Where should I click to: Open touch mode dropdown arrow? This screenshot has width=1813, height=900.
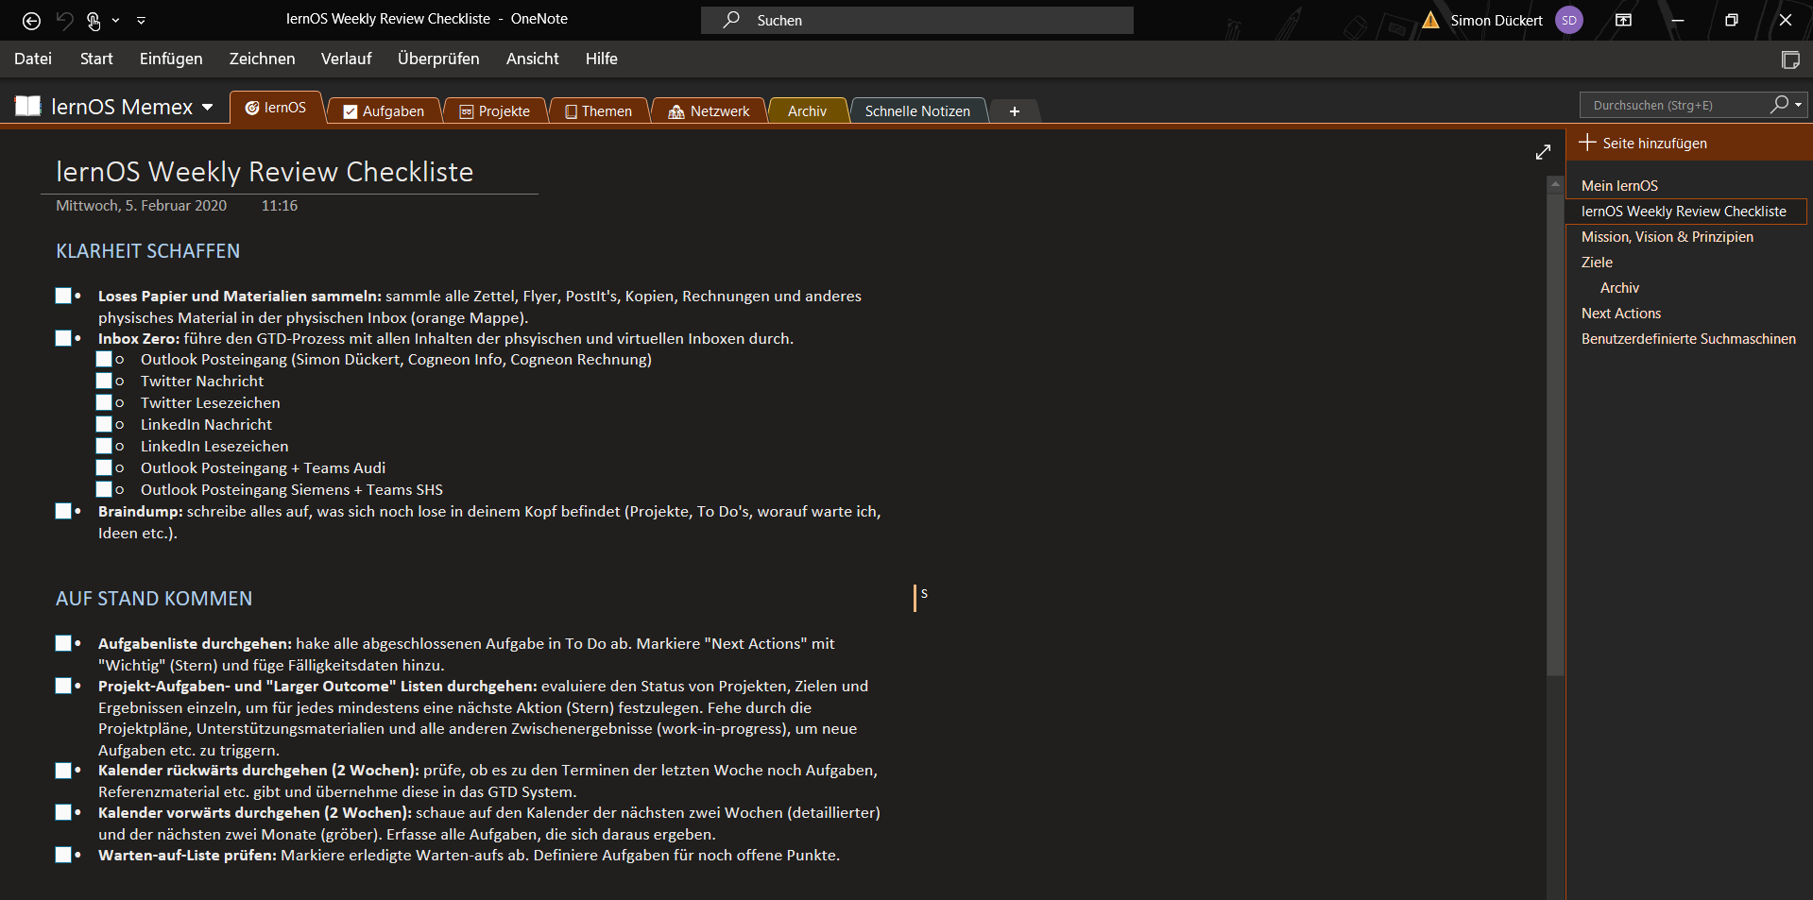[115, 20]
